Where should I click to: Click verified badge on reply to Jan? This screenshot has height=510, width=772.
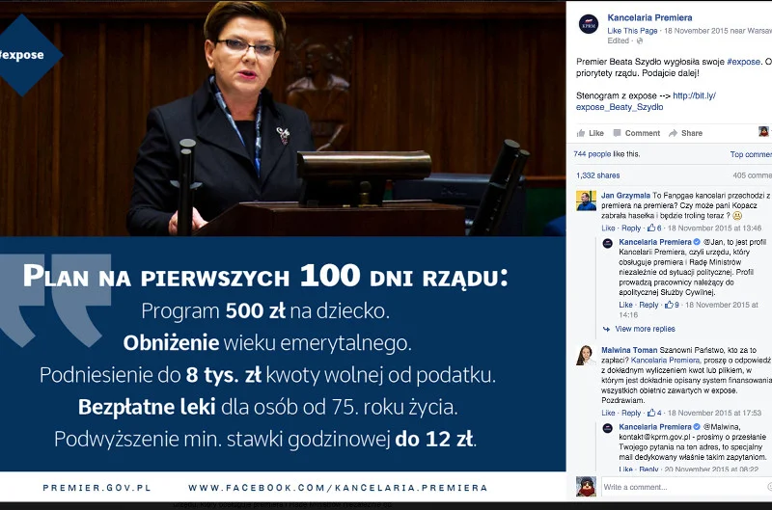(x=697, y=242)
